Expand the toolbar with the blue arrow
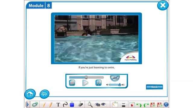The width and height of the screenshot is (193, 108). point(28,105)
